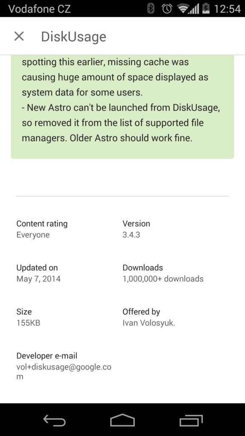
Task: Tap the developer e-mail vol+diskusage@google.com
Action: pyautogui.click(x=64, y=366)
